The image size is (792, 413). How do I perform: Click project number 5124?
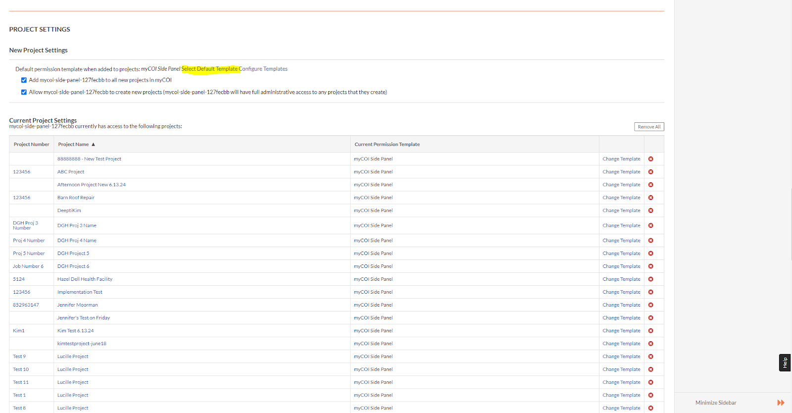click(x=19, y=279)
